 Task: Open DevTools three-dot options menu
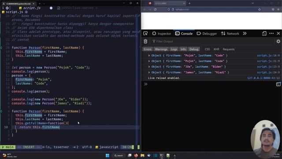[x=271, y=34]
